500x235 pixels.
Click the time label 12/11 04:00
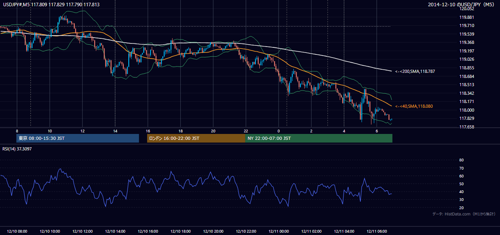click(344, 231)
